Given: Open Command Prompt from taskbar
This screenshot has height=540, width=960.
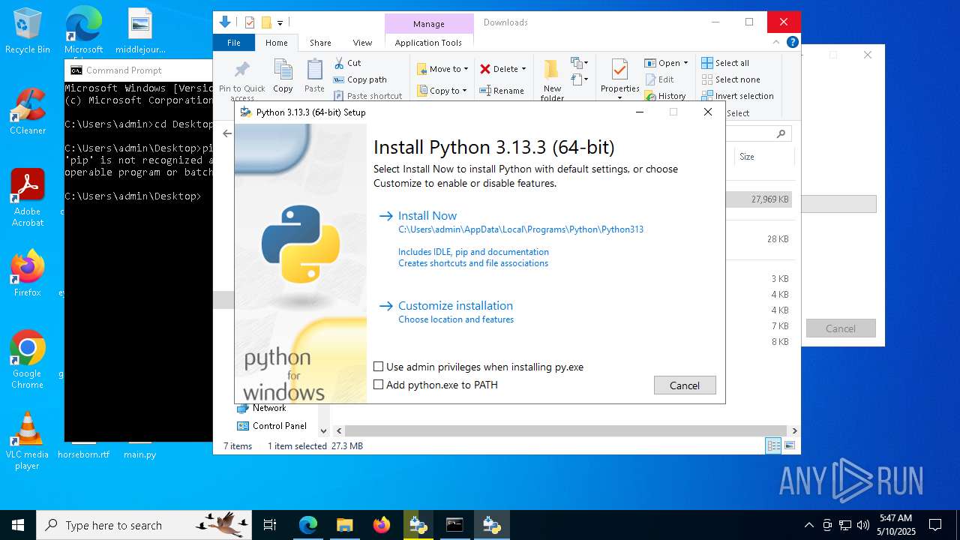Looking at the screenshot, I should pos(454,525).
